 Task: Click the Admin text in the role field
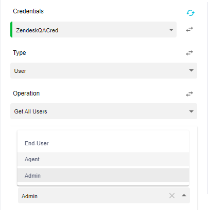(x=29, y=196)
